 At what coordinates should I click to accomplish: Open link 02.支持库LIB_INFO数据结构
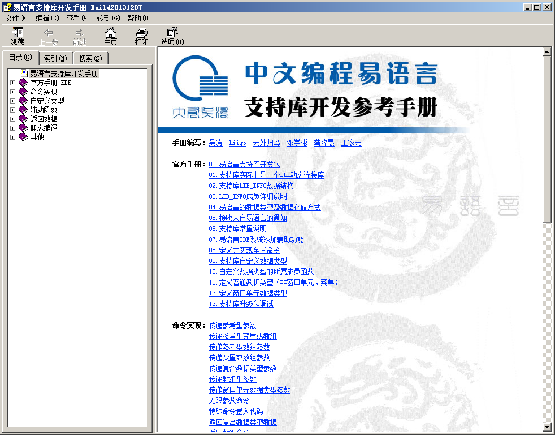(x=251, y=186)
